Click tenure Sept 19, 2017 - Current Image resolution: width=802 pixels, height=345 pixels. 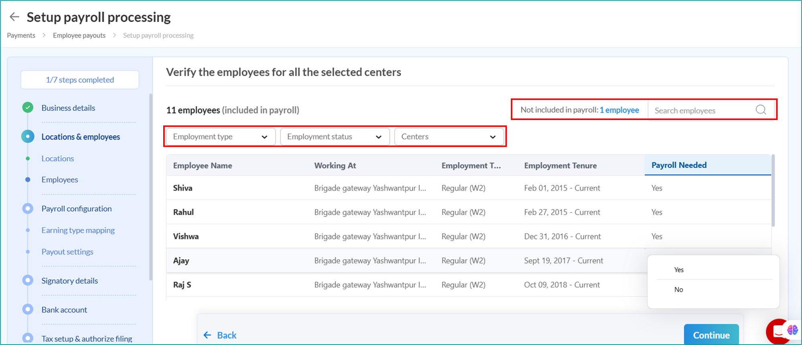563,261
